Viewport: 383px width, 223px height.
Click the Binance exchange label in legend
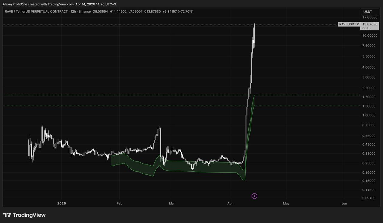pos(84,12)
